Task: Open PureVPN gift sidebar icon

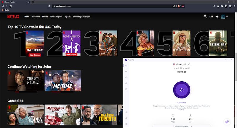Action: [126, 83]
